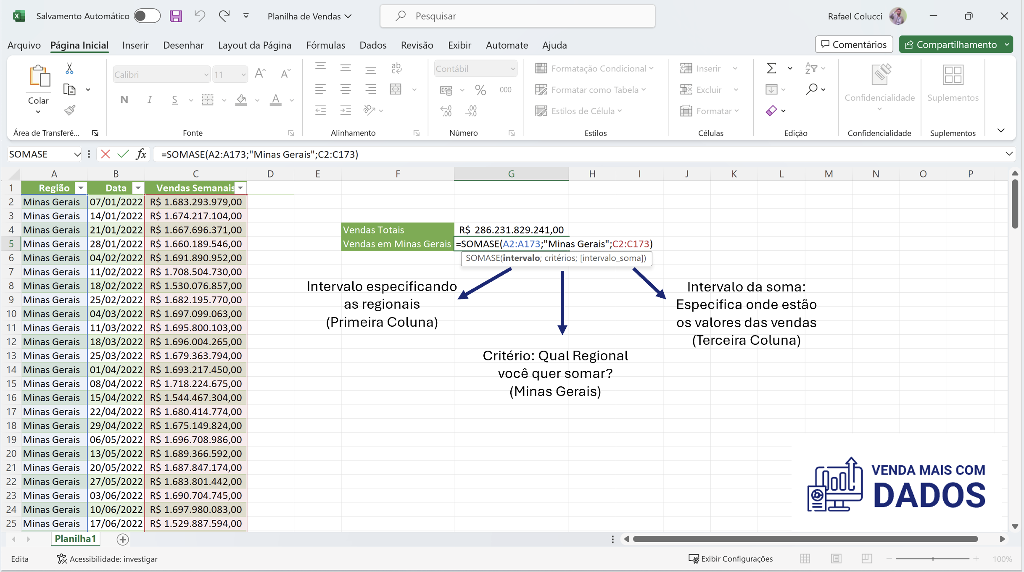Open the Região column filter dropdown
1024x572 pixels.
point(81,188)
